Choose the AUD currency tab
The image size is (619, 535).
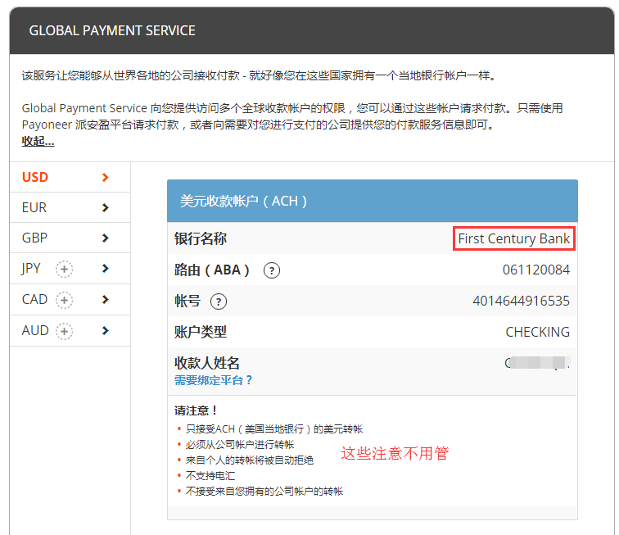tap(70, 331)
